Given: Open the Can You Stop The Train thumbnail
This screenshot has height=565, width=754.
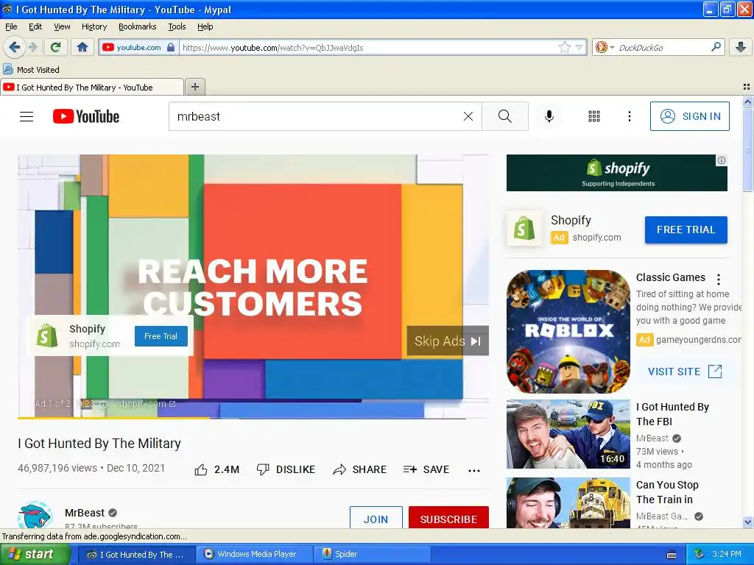Looking at the screenshot, I should pos(568,502).
